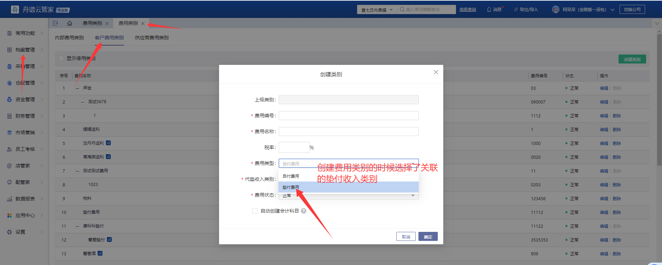This screenshot has height=265, width=662.
Task: Click the help icon beside 自动创建会计科目
Action: pos(304,211)
